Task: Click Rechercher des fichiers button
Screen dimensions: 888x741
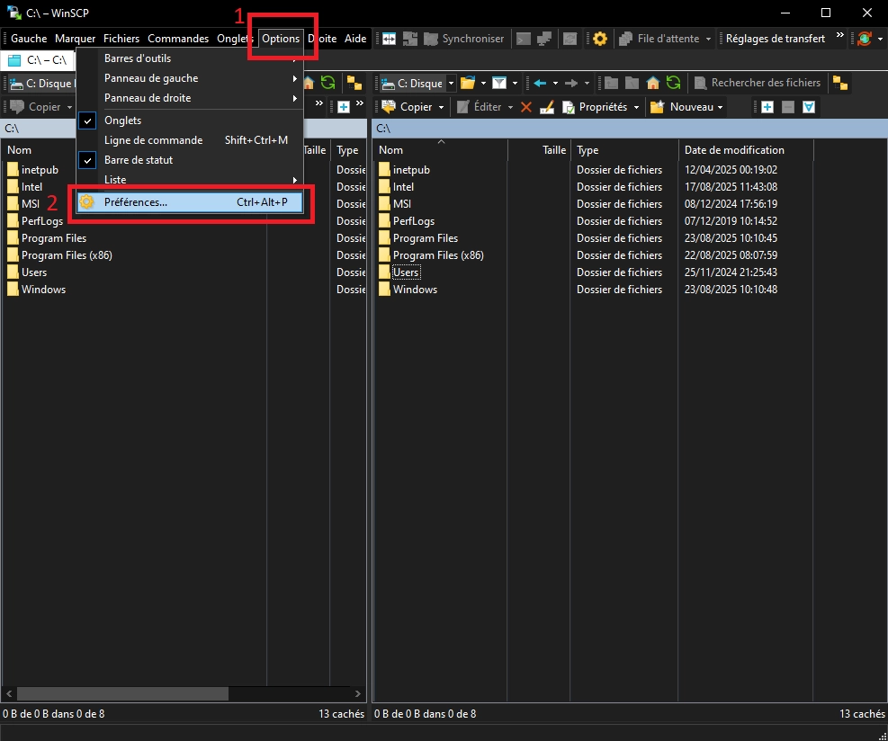Action: [x=758, y=84]
